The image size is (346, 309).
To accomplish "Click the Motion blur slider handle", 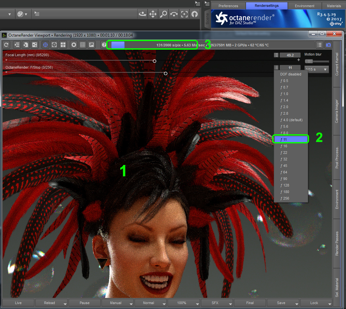I will coord(309,61).
